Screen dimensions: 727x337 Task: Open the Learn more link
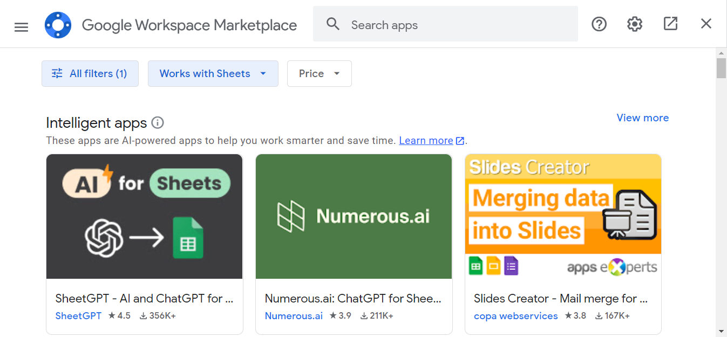point(426,140)
